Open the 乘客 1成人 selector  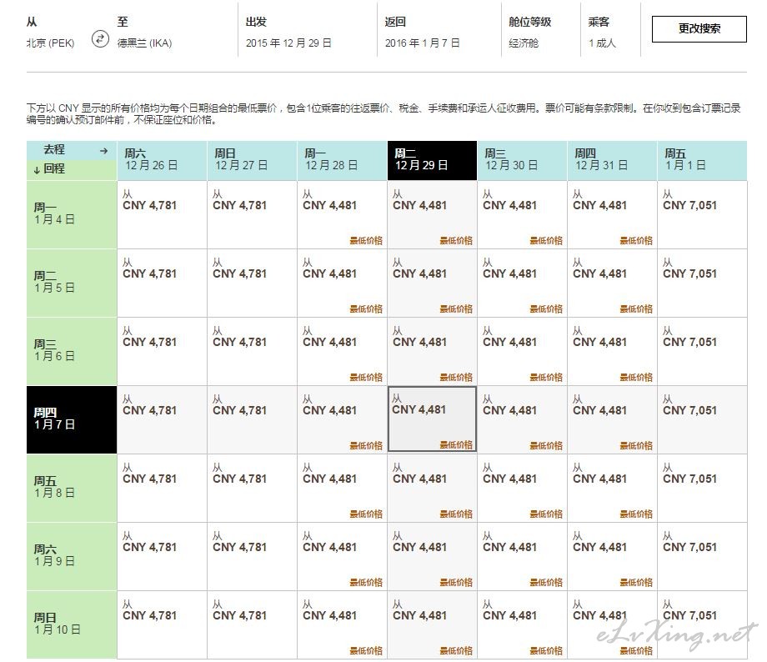tap(602, 33)
